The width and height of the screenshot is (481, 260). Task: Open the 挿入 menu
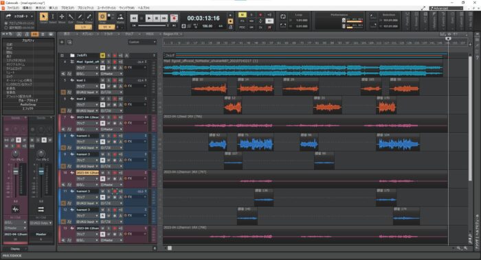53,8
